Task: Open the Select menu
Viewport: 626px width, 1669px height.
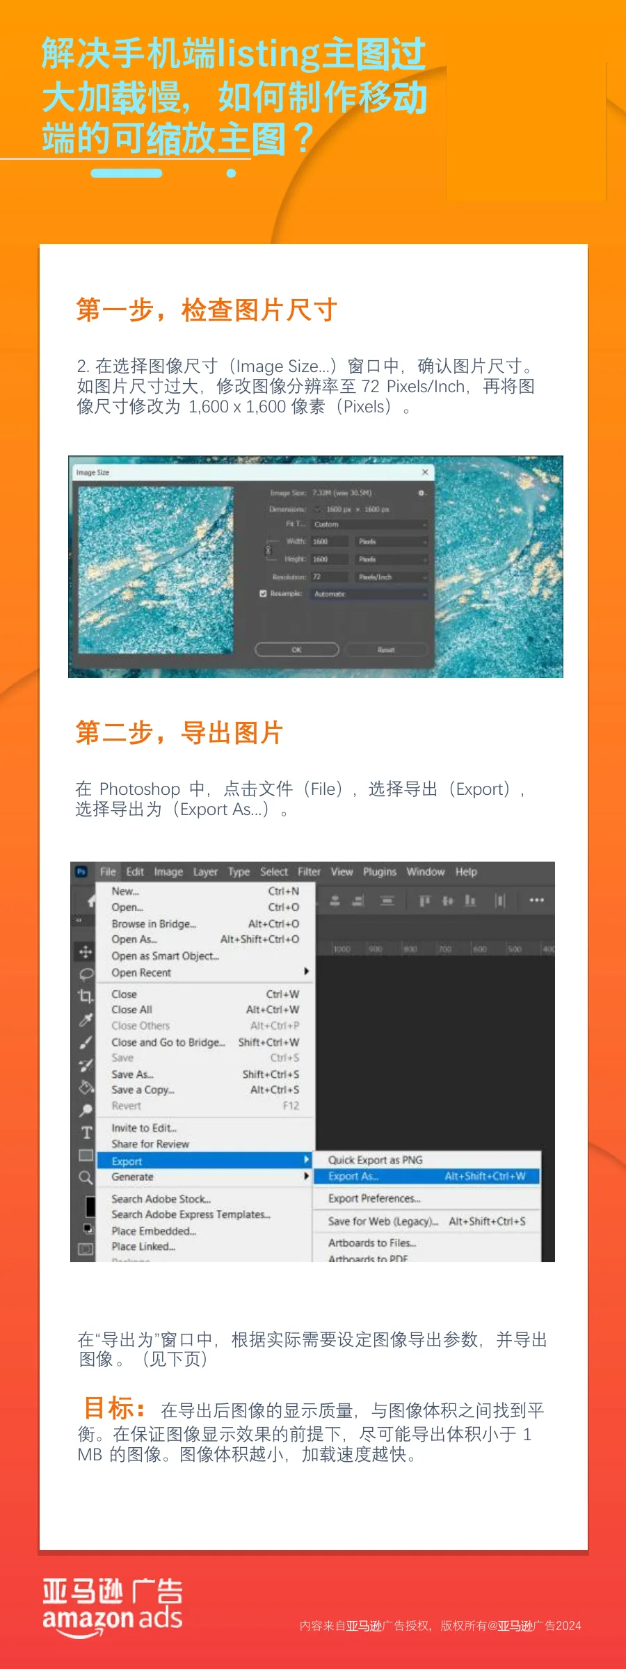Action: pyautogui.click(x=274, y=872)
